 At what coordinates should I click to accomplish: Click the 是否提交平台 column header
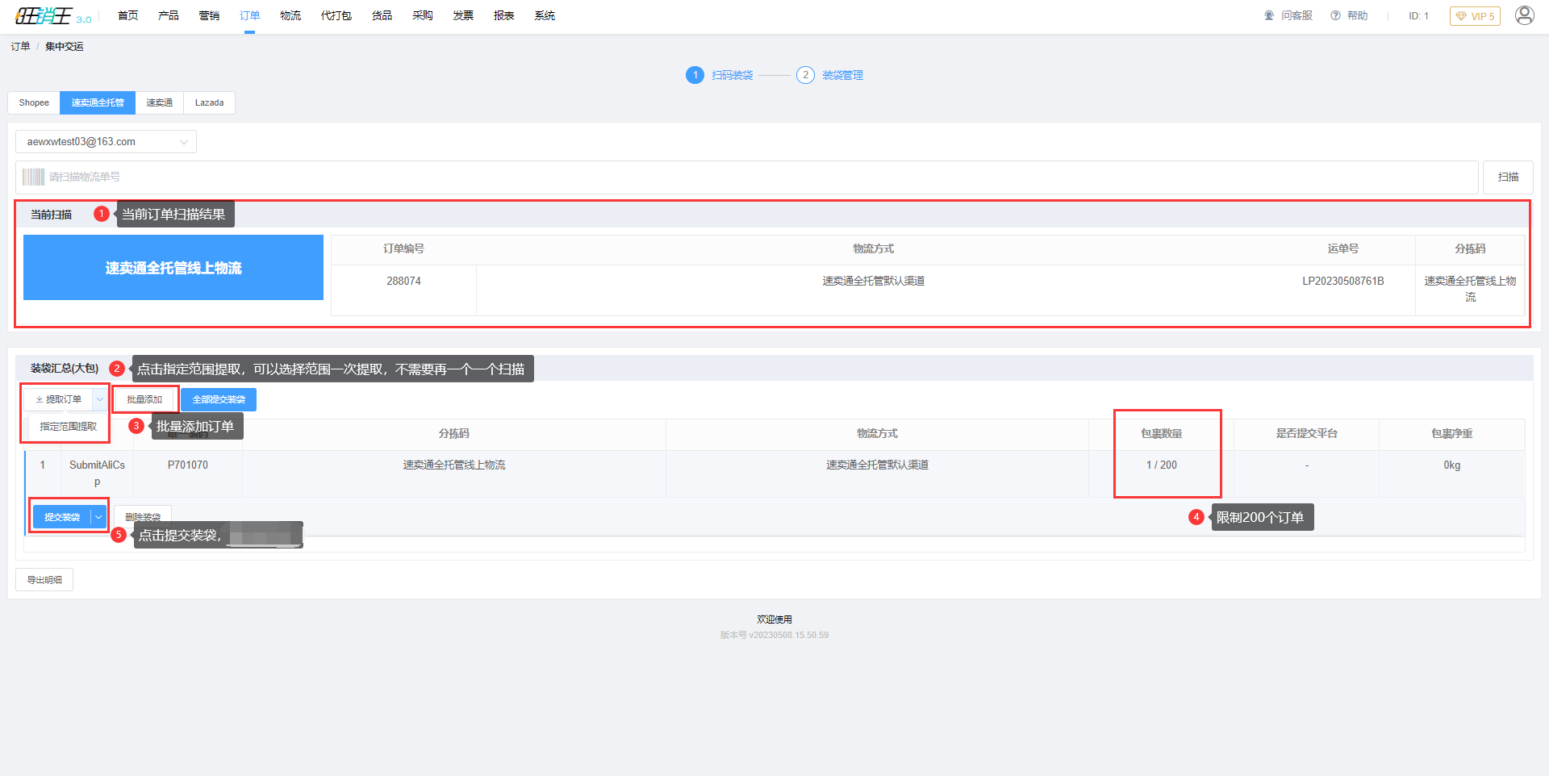coord(1307,434)
